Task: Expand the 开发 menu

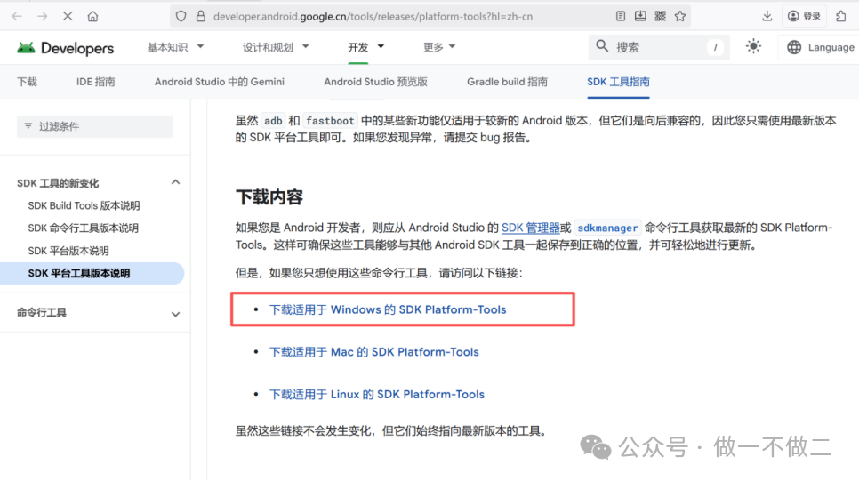Action: click(366, 47)
